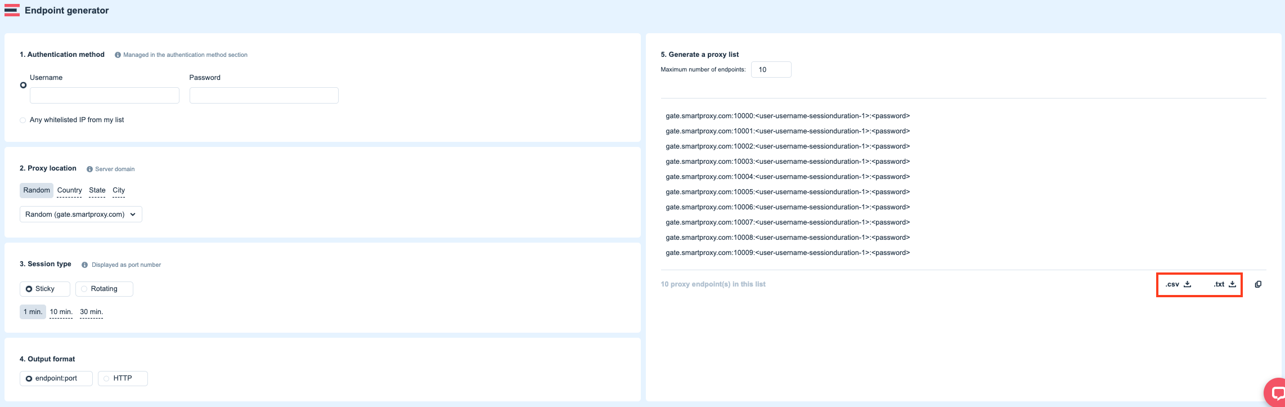Click the '5. Generate a proxy list' heading
This screenshot has height=407, width=1285.
(700, 55)
